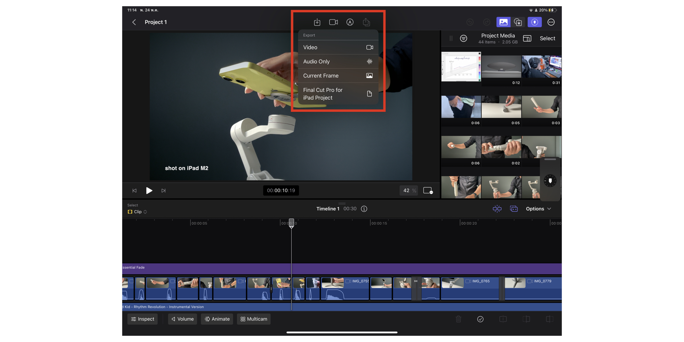Open the viewer display options menu
The width and height of the screenshot is (684, 342).
428,190
